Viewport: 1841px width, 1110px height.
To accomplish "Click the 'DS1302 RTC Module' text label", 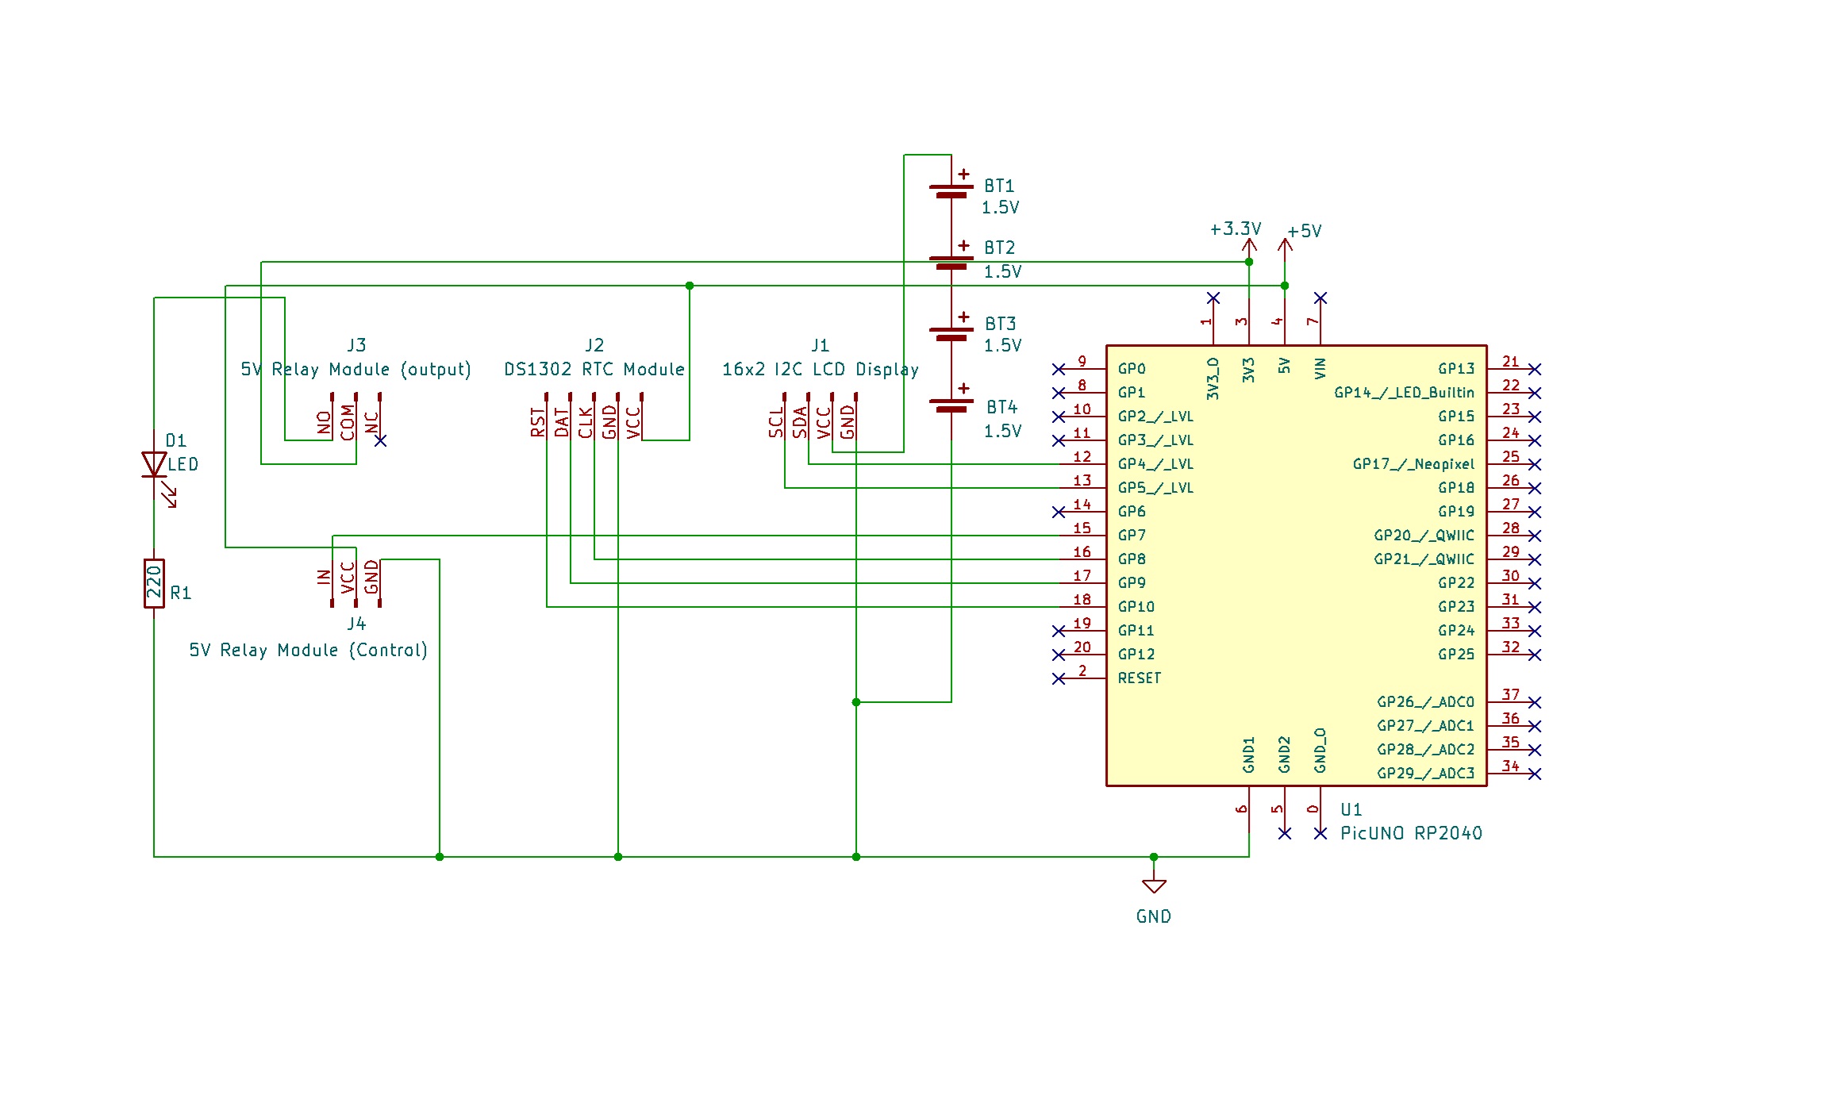I will pos(594,369).
